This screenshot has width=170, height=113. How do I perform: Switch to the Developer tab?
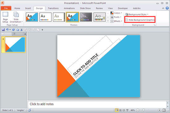click(x=123, y=8)
